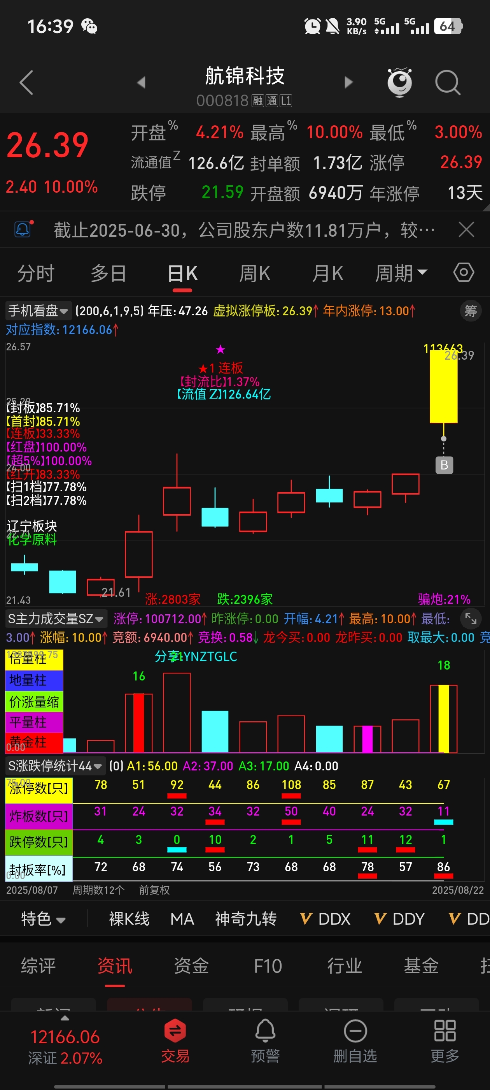This screenshot has width=490, height=1090.
Task: Open 手机看盘 indicator dropdown
Action: 38,311
